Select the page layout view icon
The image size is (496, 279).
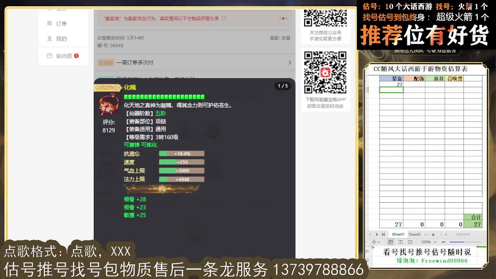pyautogui.click(x=400, y=242)
